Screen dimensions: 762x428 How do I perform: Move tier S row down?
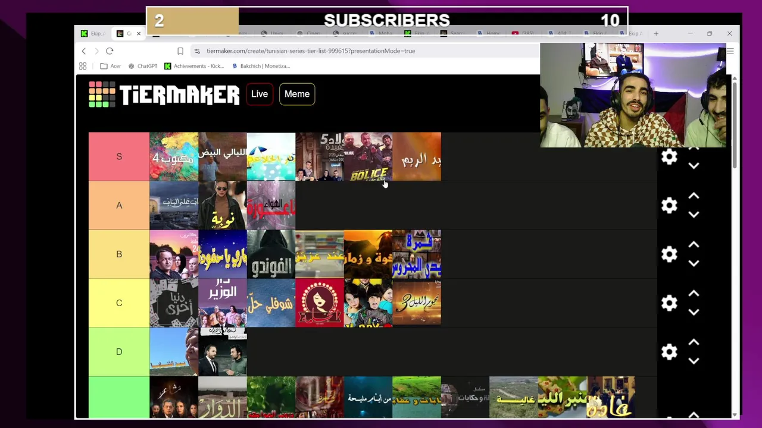point(694,166)
